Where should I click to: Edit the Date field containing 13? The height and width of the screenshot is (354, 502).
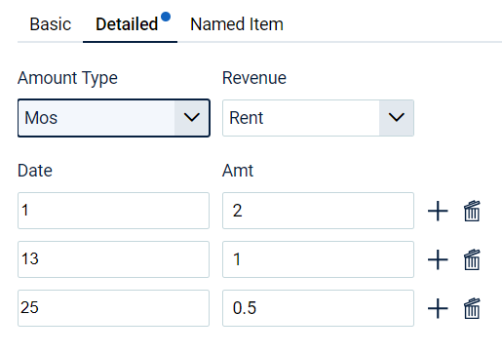[x=113, y=259]
